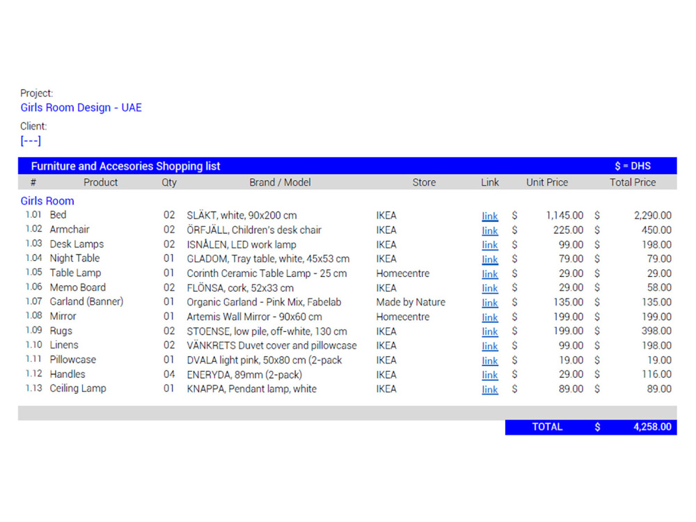The width and height of the screenshot is (696, 522).
Task: Open the link for the Mirror row
Action: tap(489, 317)
